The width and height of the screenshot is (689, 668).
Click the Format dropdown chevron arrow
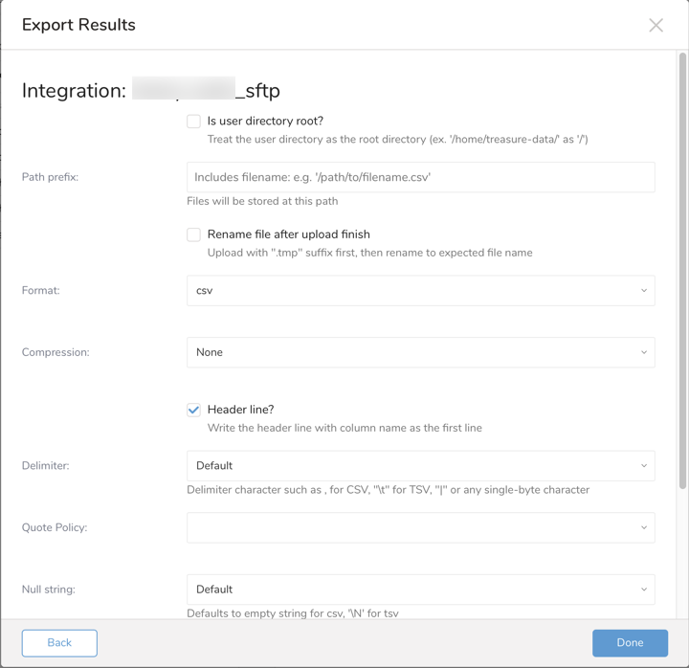coord(644,291)
